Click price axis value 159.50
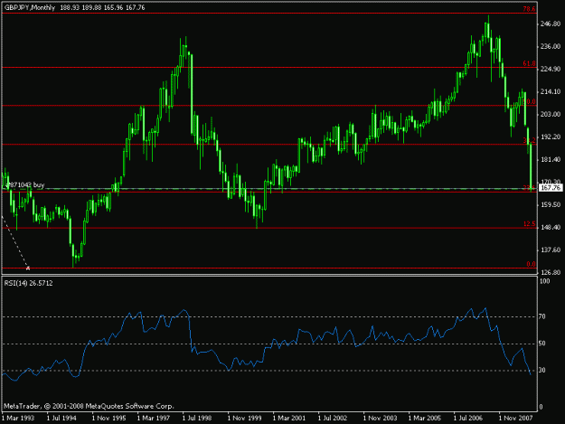565x424 pixels. [551, 204]
